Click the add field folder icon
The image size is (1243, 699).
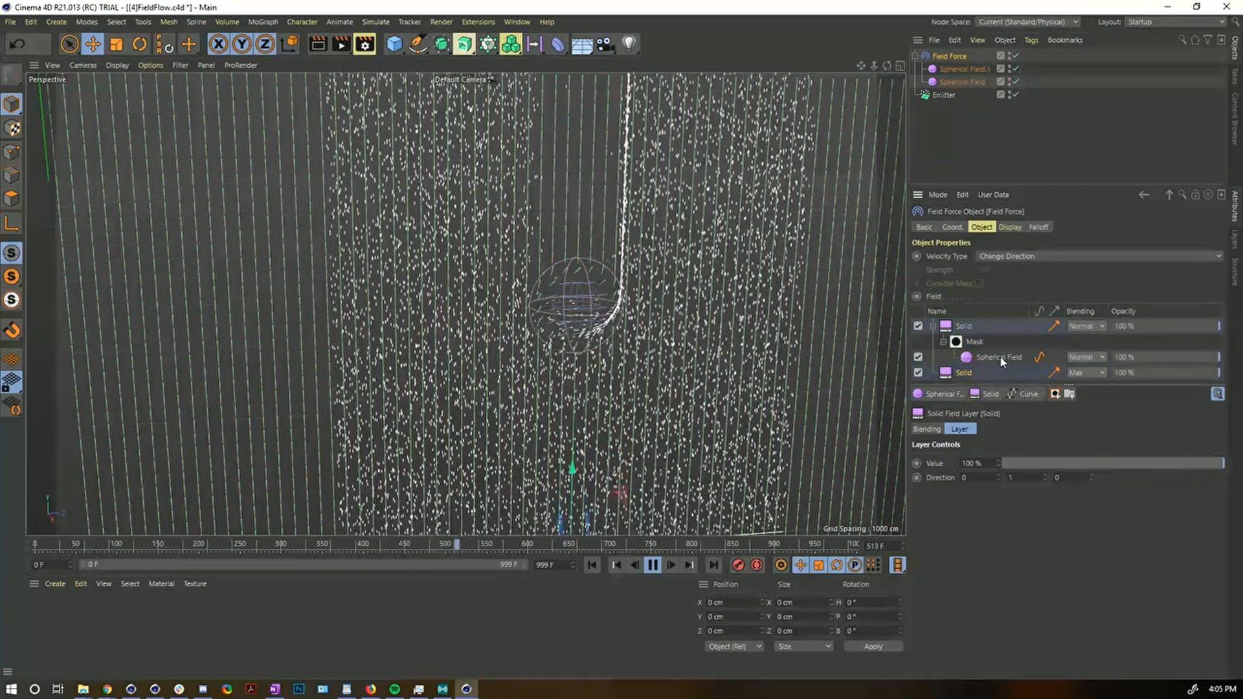click(1069, 394)
